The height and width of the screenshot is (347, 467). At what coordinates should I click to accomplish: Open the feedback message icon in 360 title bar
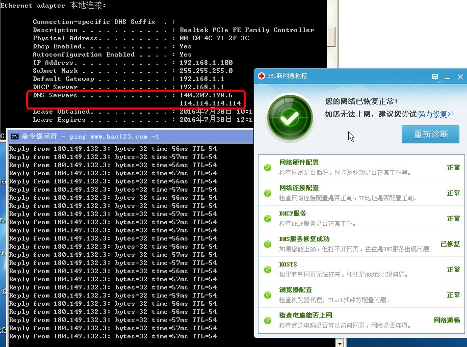pos(434,77)
